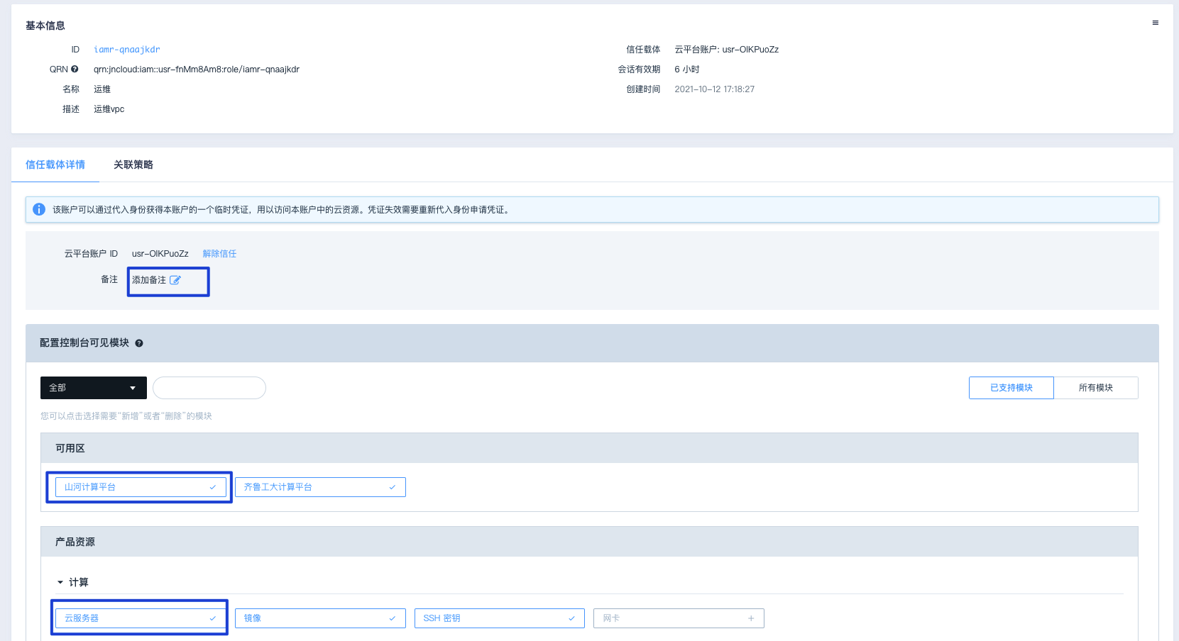
Task: Focus the module search input field
Action: click(209, 388)
